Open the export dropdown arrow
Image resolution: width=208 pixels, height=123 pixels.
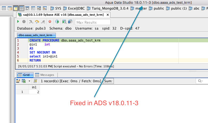coord(29,81)
